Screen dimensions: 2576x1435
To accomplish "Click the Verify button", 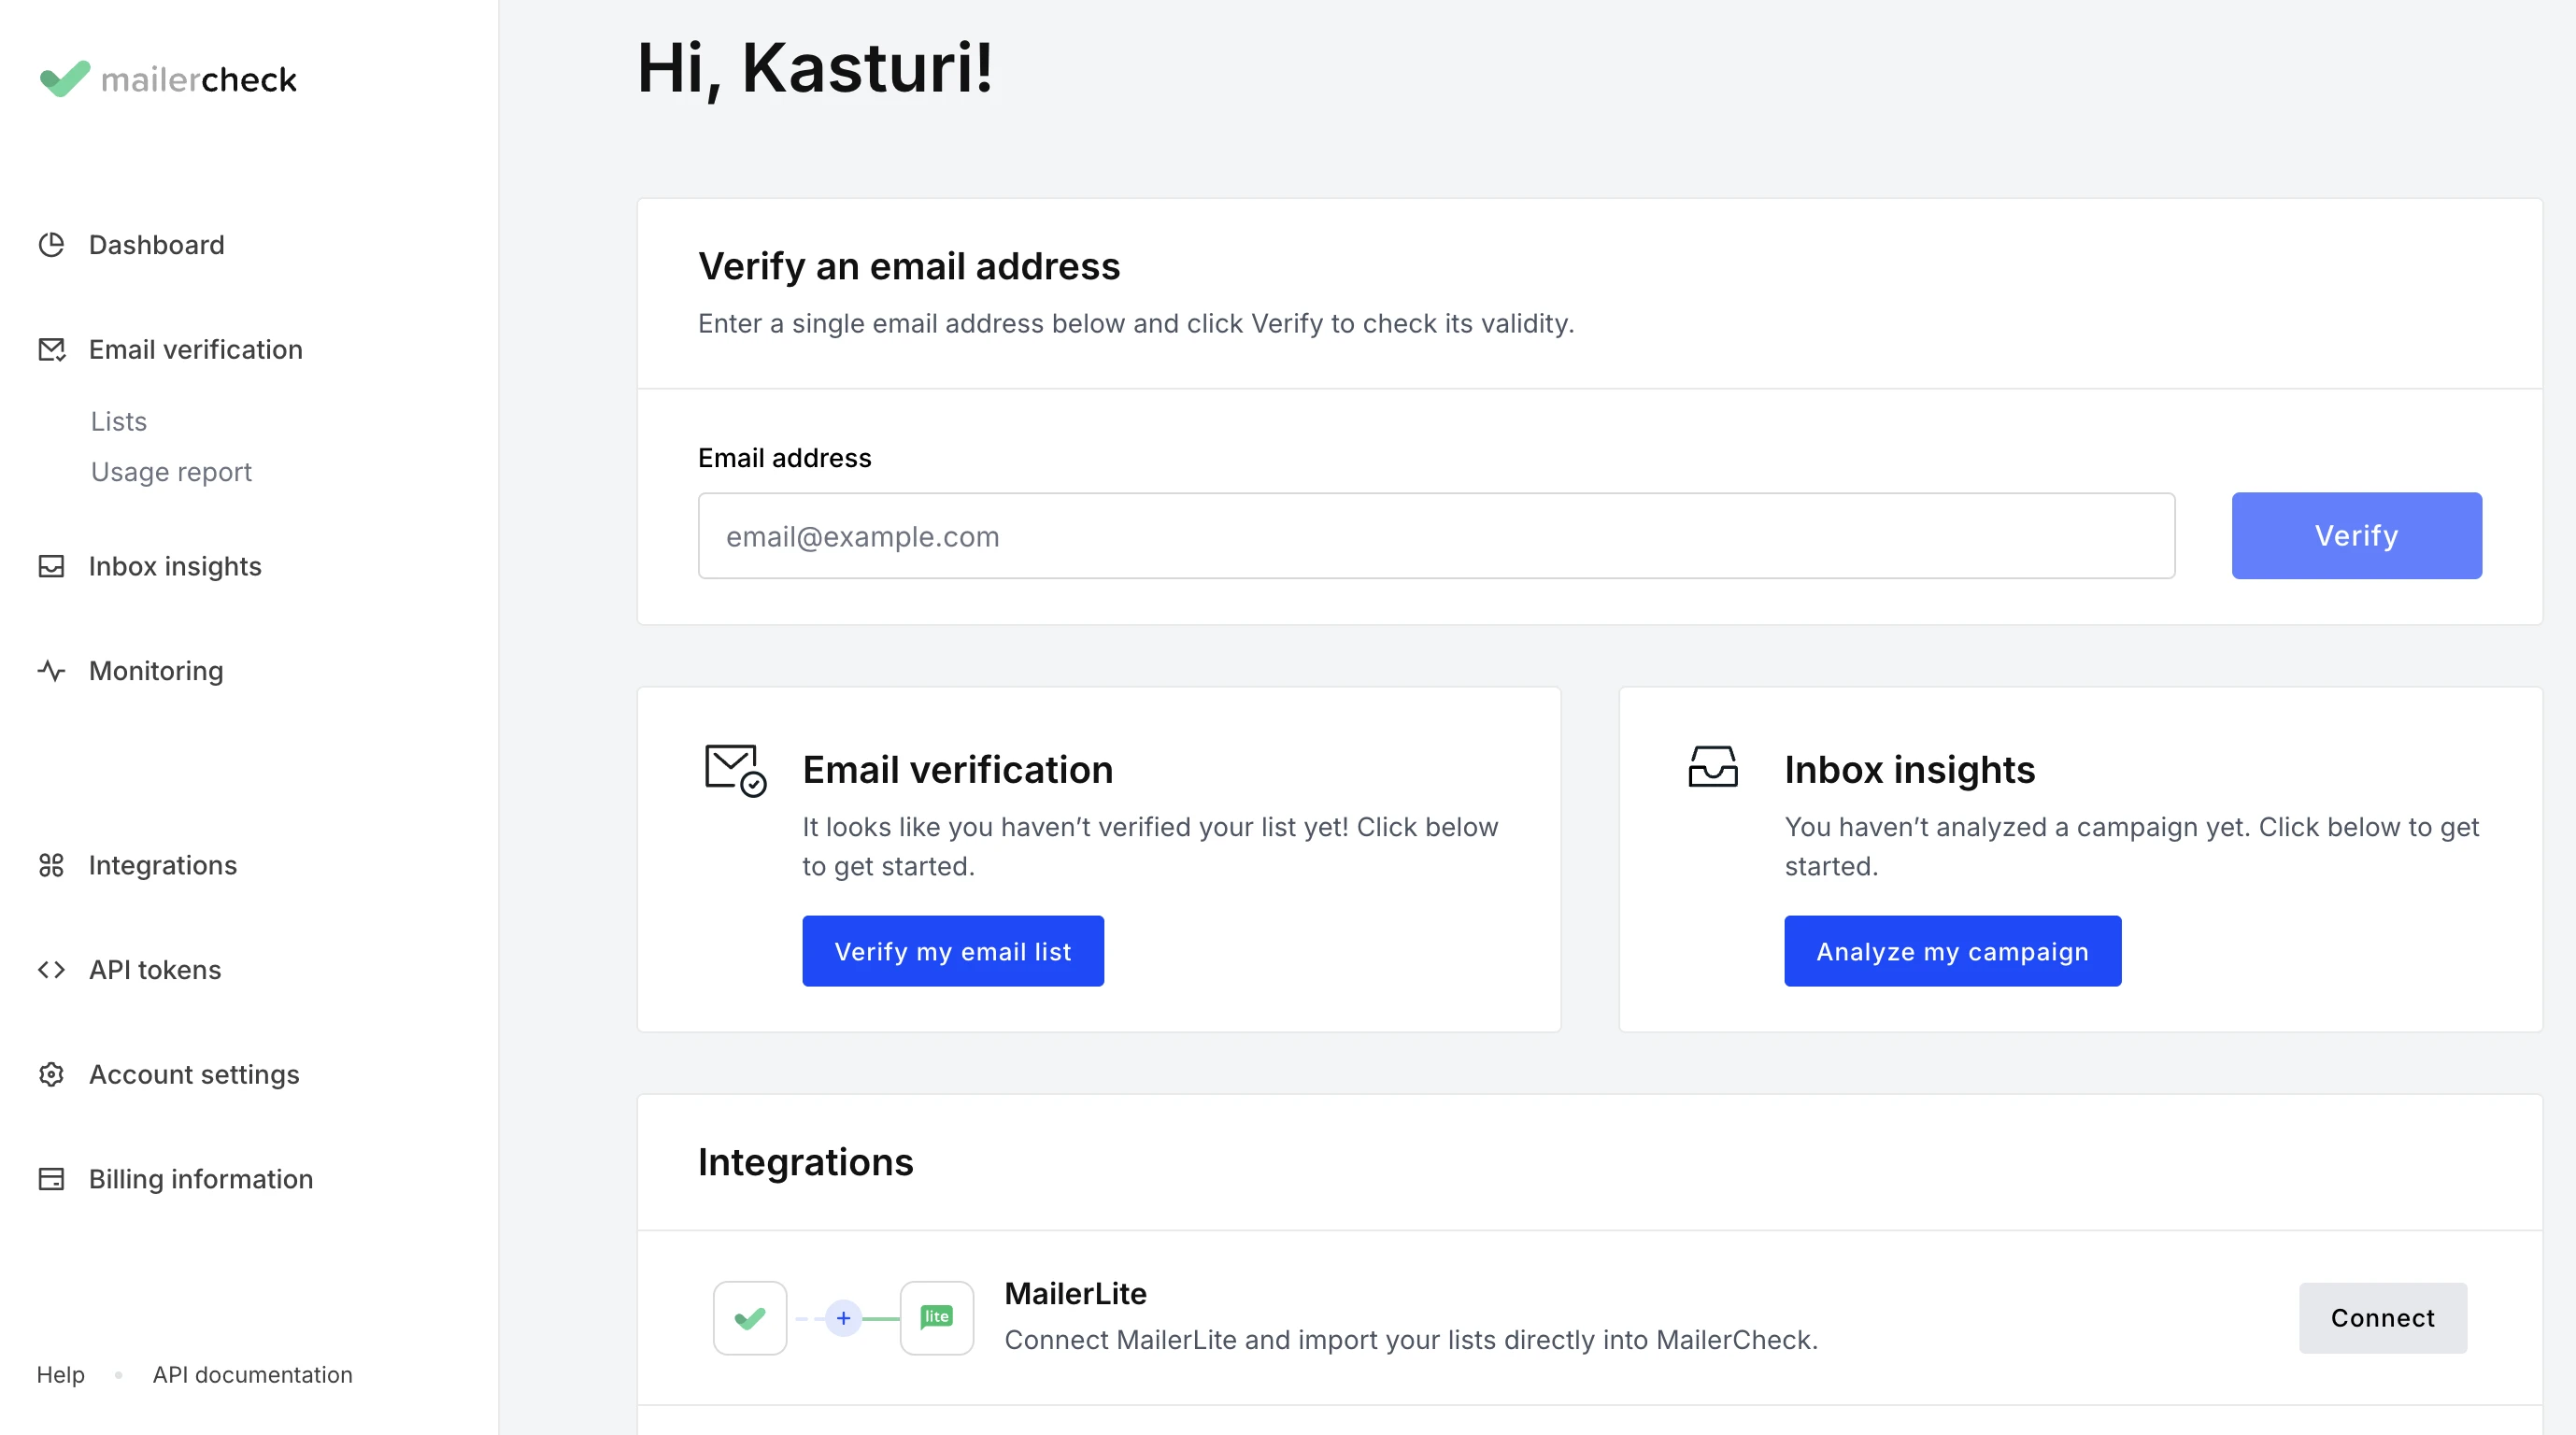I will click(2356, 535).
